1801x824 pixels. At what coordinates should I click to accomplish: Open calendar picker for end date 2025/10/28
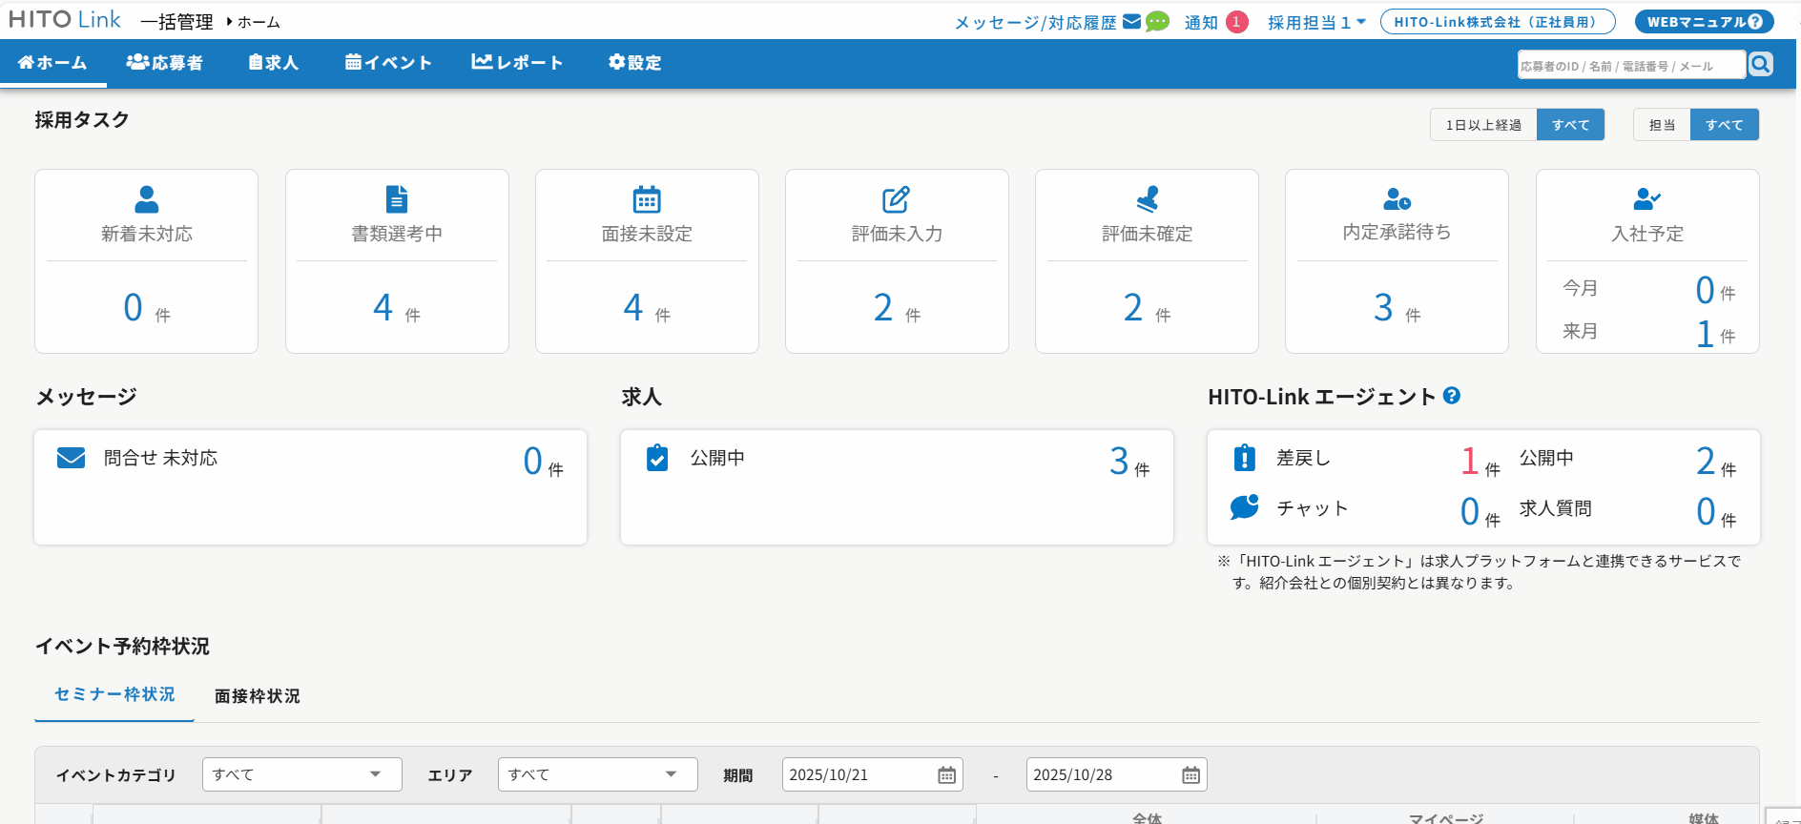(x=1190, y=775)
